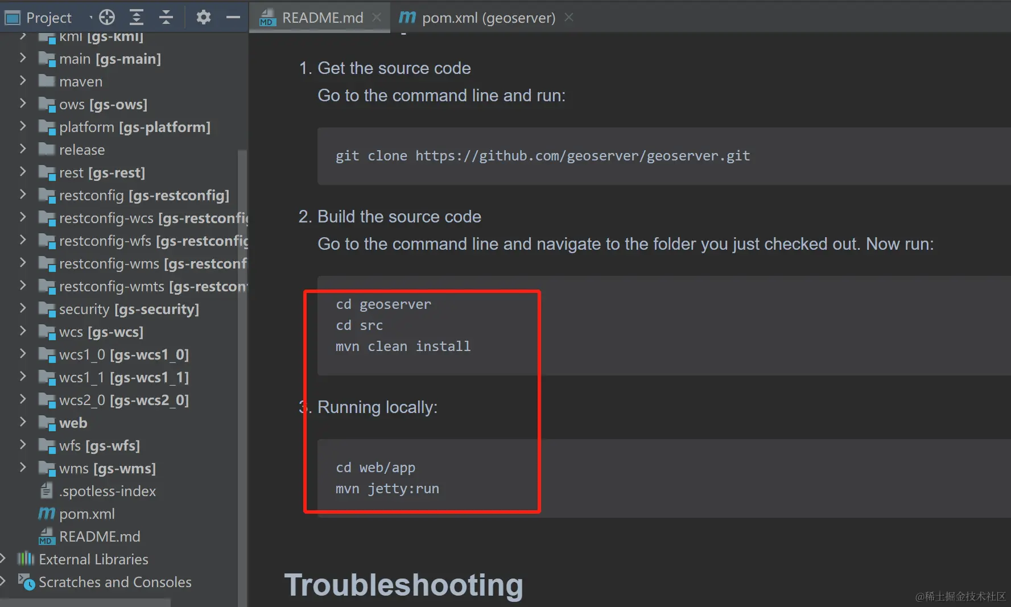Viewport: 1011px width, 607px height.
Task: Click the platform module folder icon
Action: [x=47, y=127]
